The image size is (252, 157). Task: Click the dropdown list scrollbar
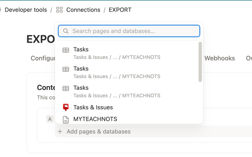coord(200,62)
